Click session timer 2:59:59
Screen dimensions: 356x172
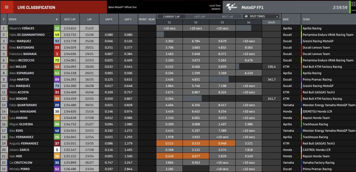[340, 7]
